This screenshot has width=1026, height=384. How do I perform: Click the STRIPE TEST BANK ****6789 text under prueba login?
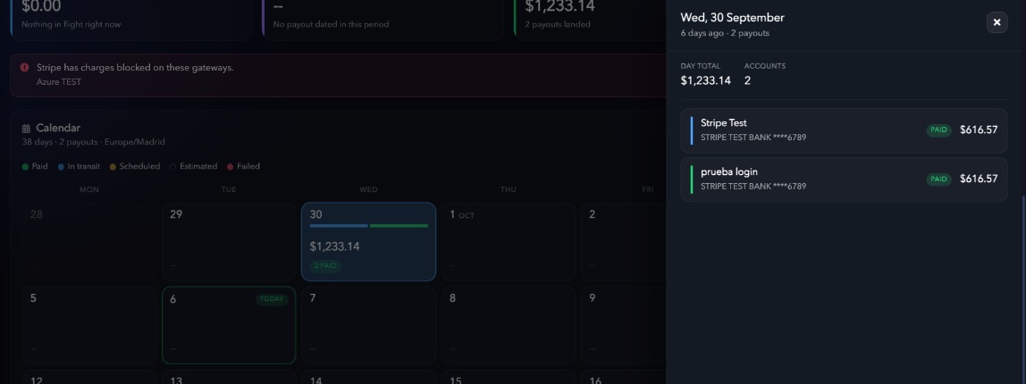click(x=753, y=187)
